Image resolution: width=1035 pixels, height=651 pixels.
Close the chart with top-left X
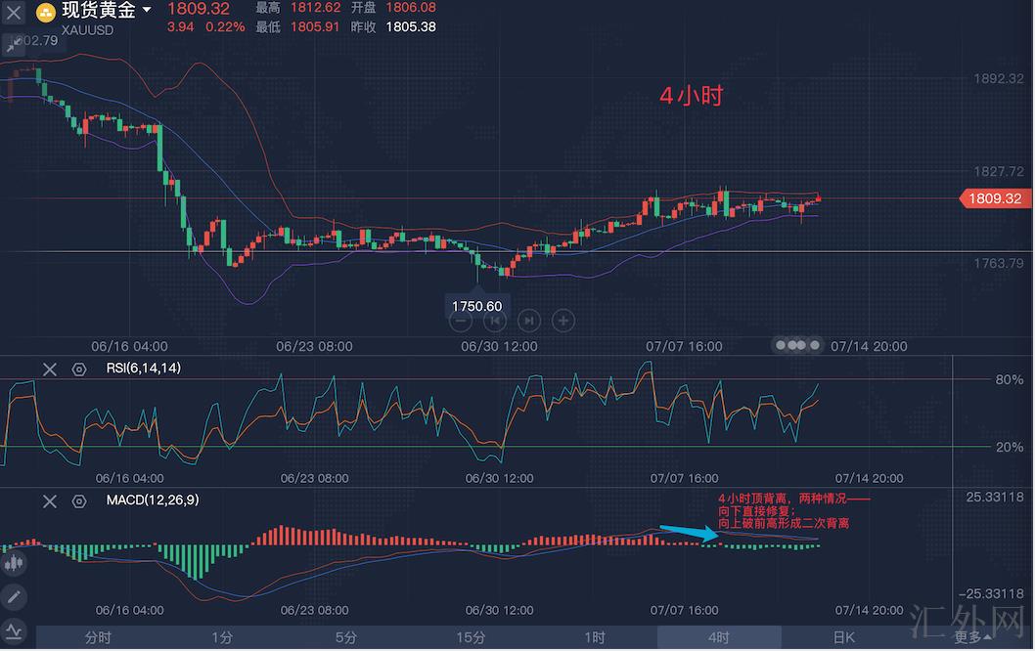point(14,14)
